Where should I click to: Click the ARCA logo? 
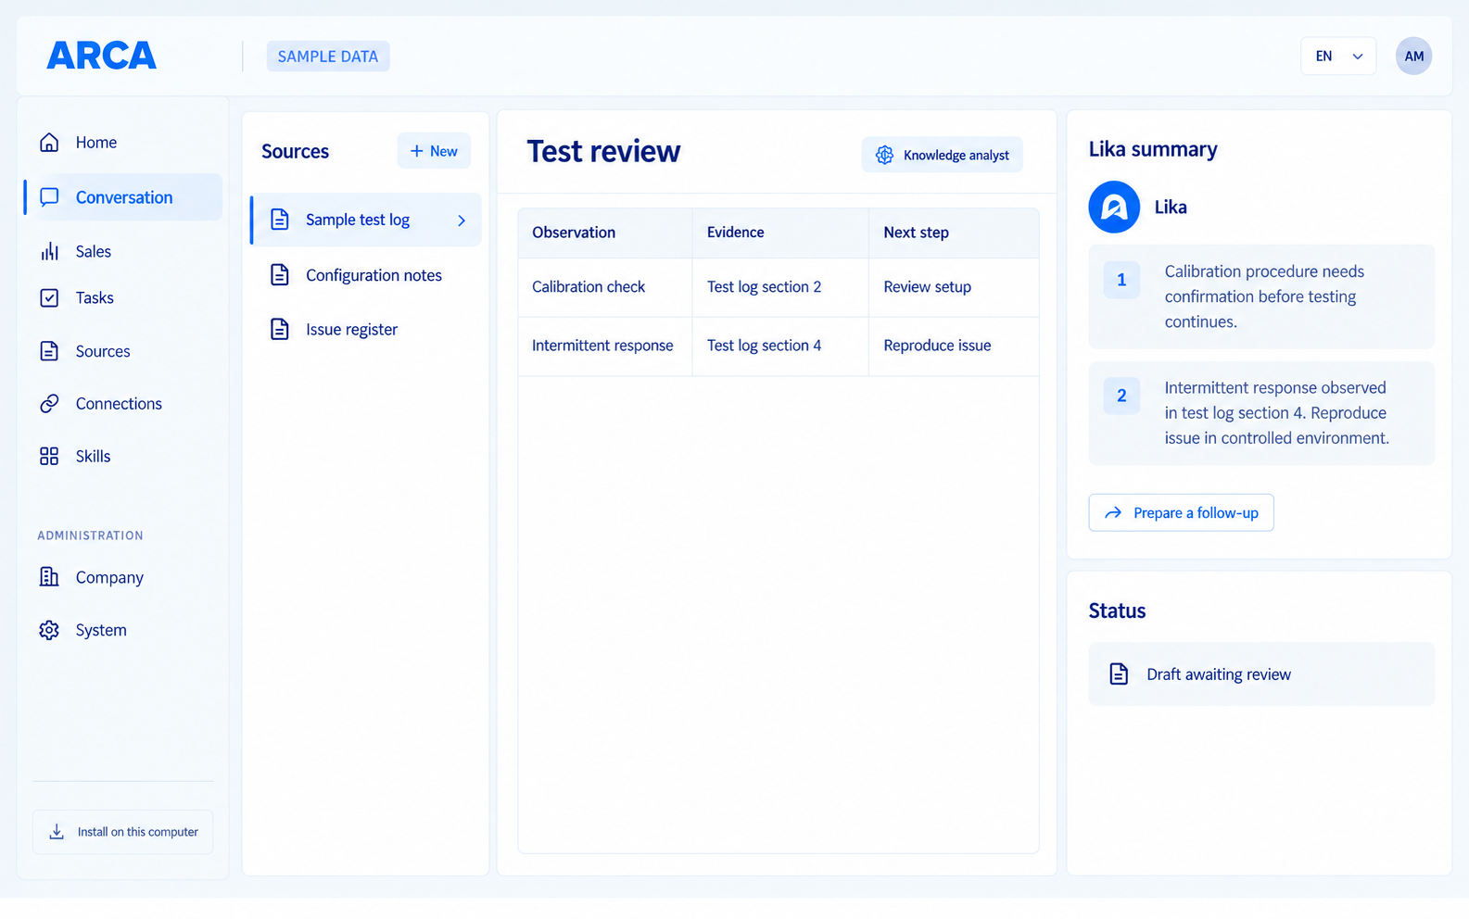point(101,56)
